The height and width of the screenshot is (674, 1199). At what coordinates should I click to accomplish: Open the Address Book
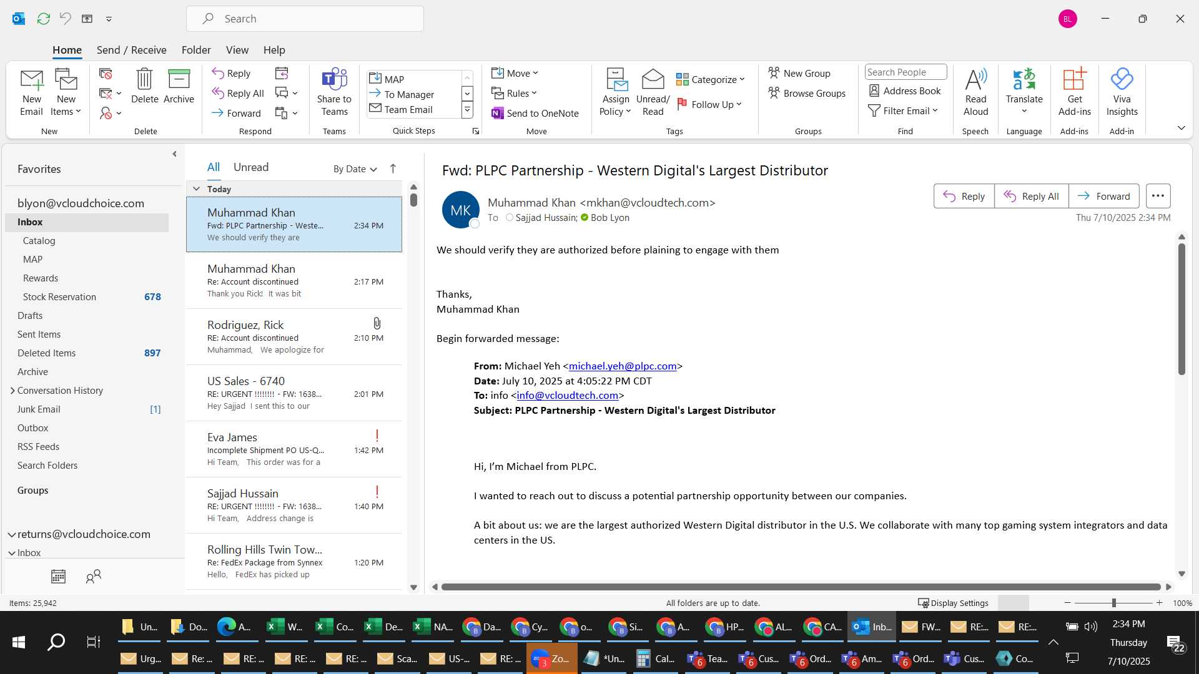(x=905, y=90)
